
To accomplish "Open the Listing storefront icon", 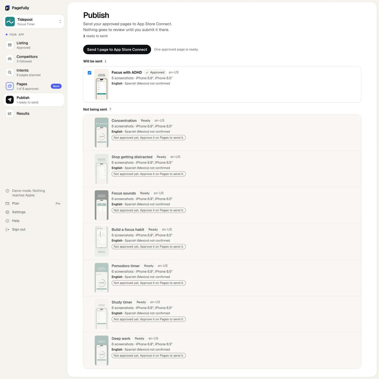I will [x=10, y=45].
